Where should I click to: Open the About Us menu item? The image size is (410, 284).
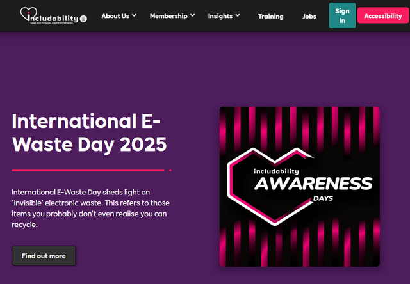(x=115, y=16)
